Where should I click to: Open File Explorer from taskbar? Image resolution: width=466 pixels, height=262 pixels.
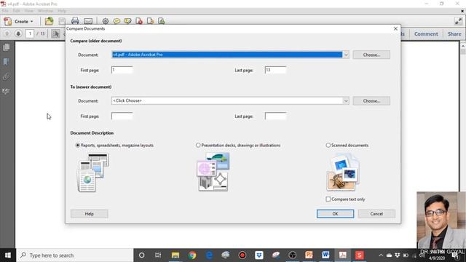[175, 255]
